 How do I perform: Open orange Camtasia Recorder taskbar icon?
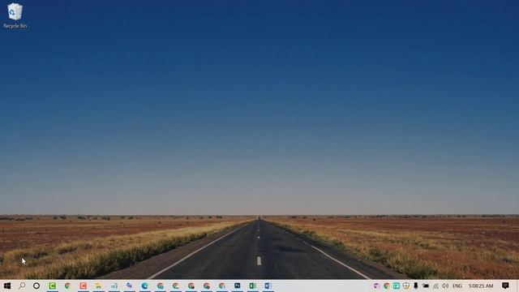tap(83, 286)
